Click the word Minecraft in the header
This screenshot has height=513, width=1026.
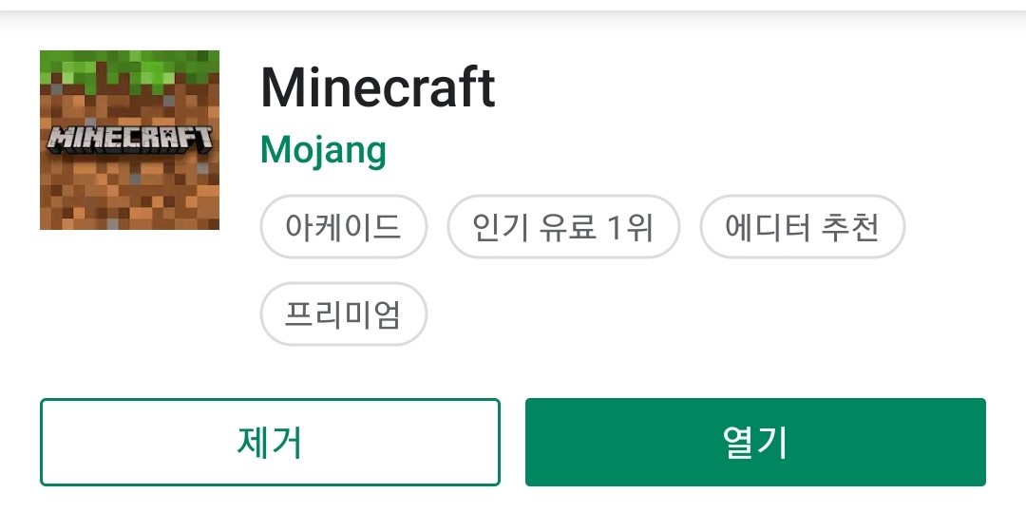coord(377,87)
